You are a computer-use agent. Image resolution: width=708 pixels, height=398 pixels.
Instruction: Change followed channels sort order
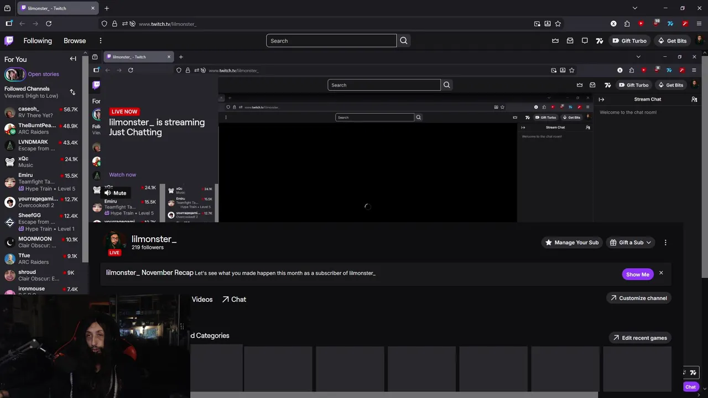[x=72, y=92]
